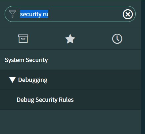
Task: Click the highlighted 'security ru' text
Action: [34, 14]
